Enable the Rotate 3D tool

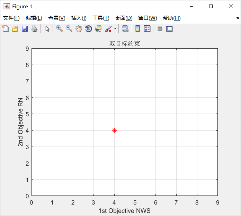(89, 29)
